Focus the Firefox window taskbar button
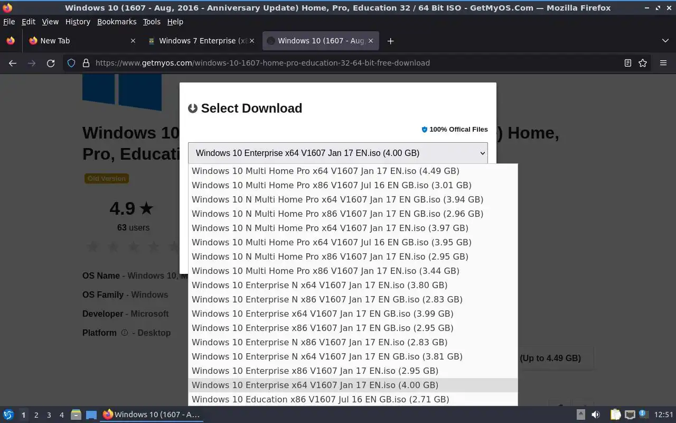Screen dimensions: 676x423 (152, 415)
